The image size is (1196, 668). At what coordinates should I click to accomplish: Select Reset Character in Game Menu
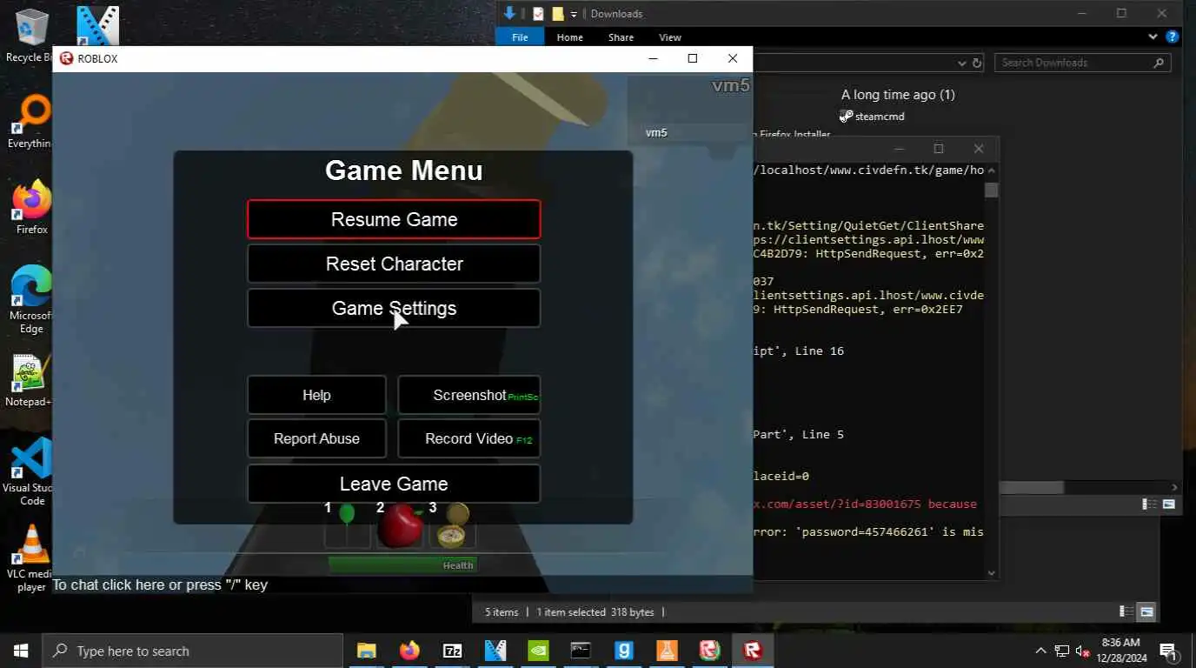pos(394,264)
